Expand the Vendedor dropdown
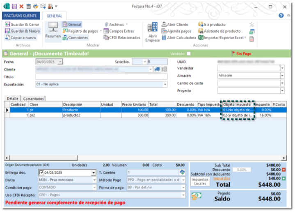Image resolution: width=295 pixels, height=212 pixels. (x=282, y=68)
